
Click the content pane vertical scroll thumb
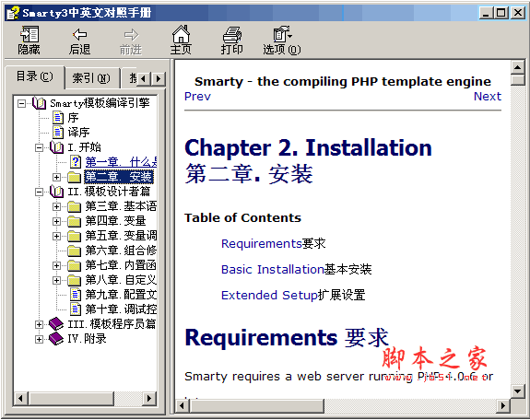pyautogui.click(x=517, y=80)
